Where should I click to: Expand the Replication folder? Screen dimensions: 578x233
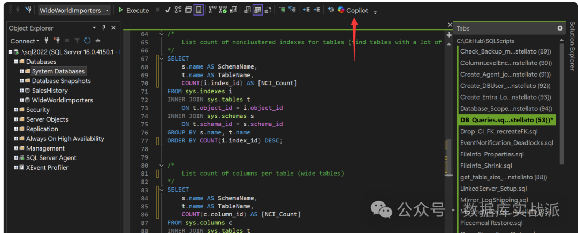coord(16,129)
